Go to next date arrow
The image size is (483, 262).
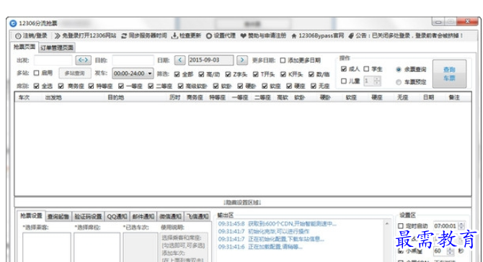coord(242,60)
